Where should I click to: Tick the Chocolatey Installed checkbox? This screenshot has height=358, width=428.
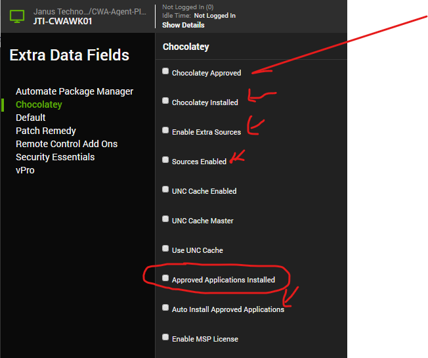(165, 101)
